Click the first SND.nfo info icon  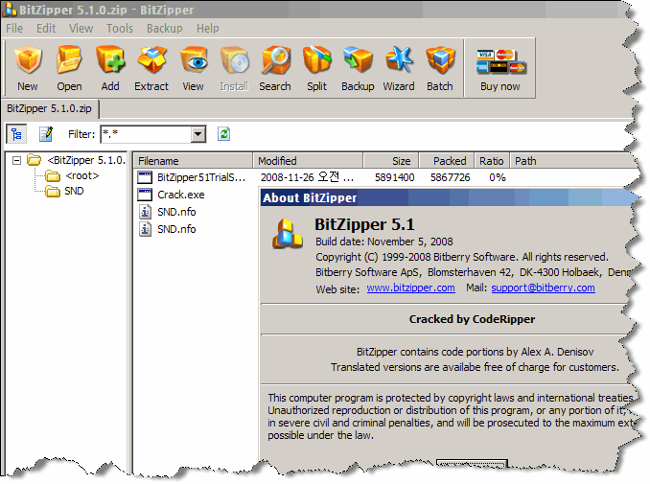(x=145, y=212)
